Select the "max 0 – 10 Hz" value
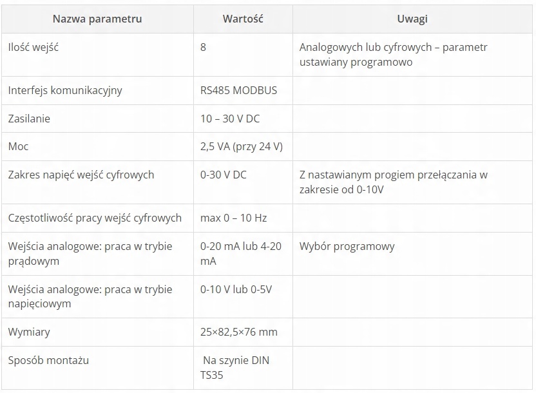Viewport: 536px width, 393px height. (x=233, y=218)
